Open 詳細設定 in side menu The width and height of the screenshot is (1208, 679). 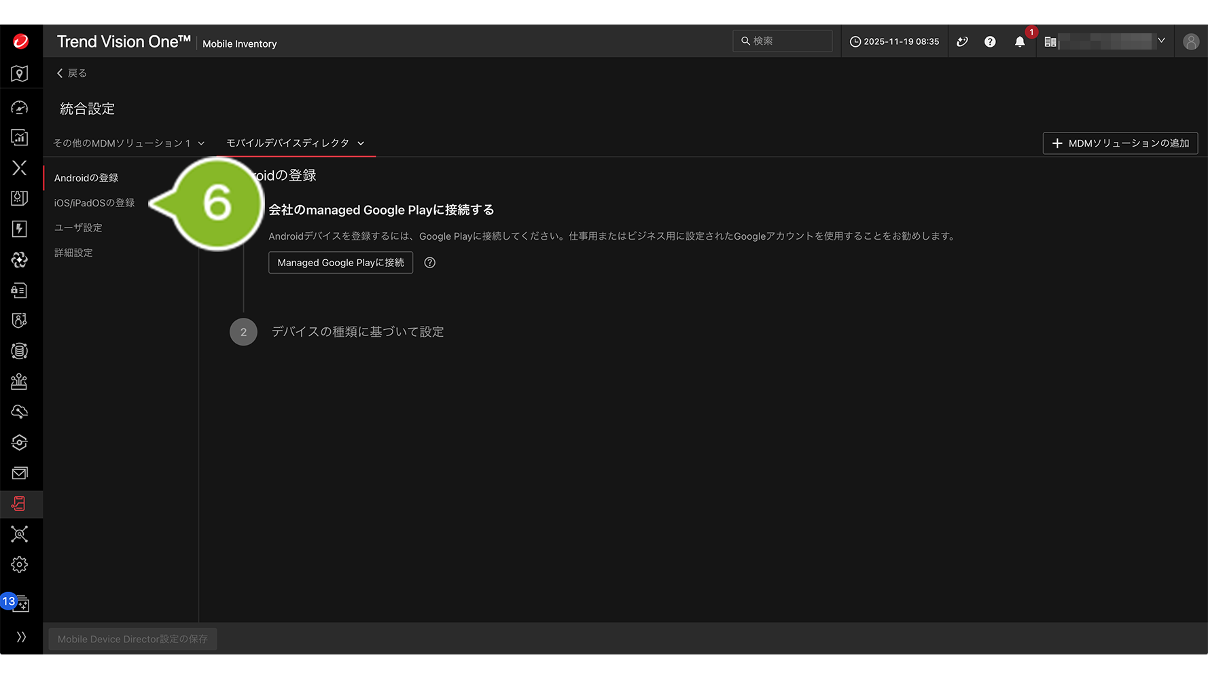click(x=73, y=253)
